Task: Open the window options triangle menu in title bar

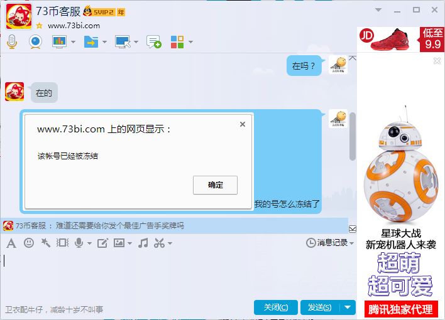Action: 378,10
